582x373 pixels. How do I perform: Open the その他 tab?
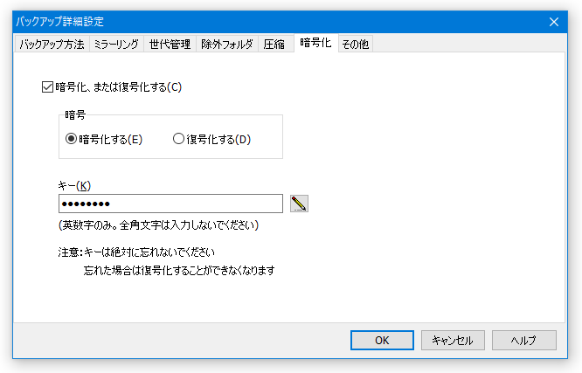tap(355, 45)
